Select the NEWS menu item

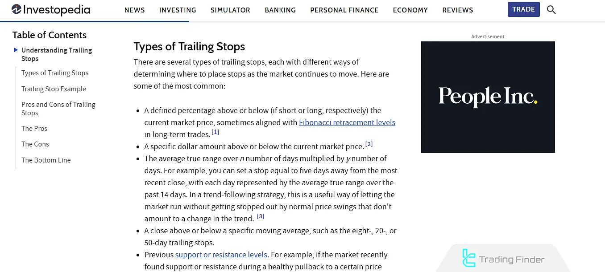click(134, 10)
